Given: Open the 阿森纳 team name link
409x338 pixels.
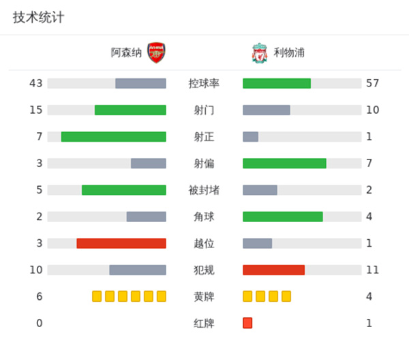Looking at the screenshot, I should click(127, 52).
